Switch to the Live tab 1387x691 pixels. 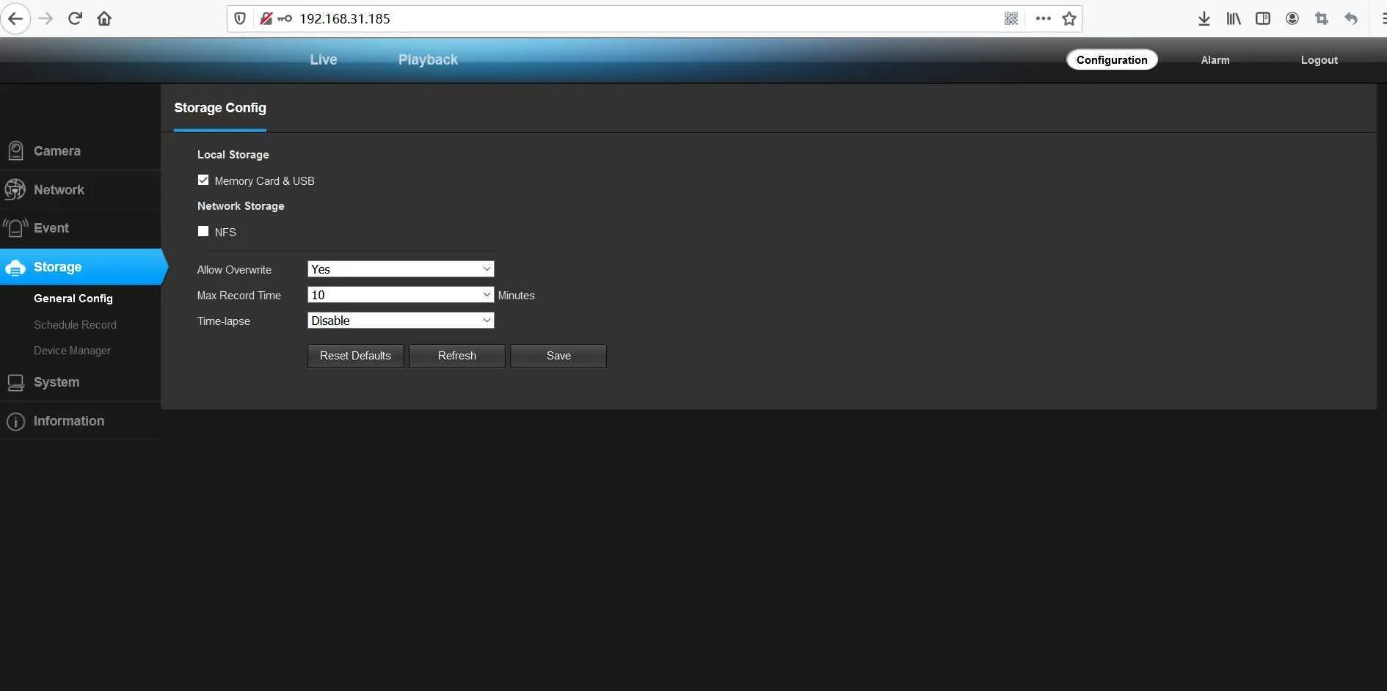(x=324, y=59)
